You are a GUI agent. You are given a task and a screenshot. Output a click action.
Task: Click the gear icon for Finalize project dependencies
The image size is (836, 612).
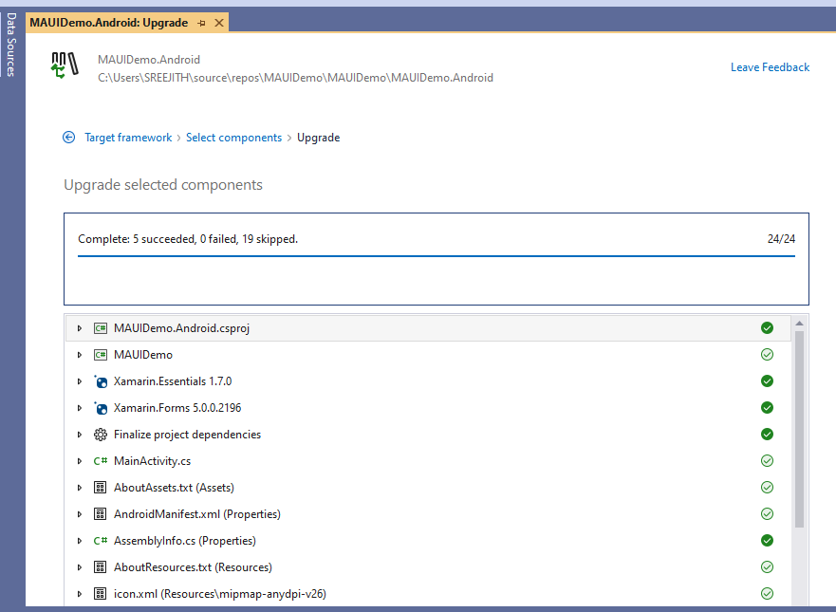click(101, 435)
